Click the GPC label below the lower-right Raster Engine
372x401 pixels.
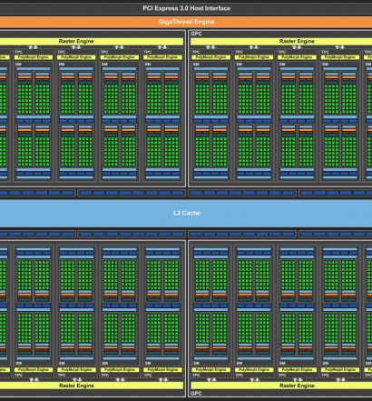point(196,394)
